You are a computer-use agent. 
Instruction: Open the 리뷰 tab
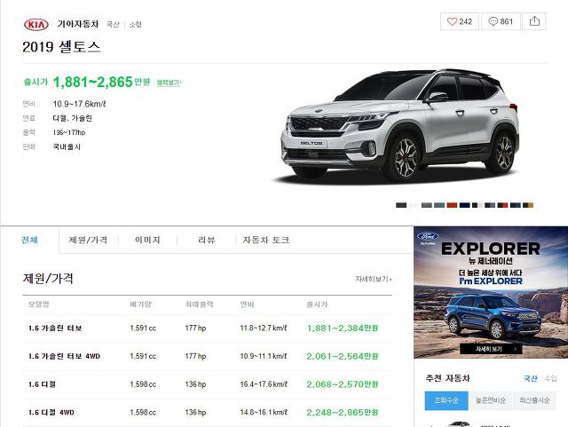pos(207,240)
